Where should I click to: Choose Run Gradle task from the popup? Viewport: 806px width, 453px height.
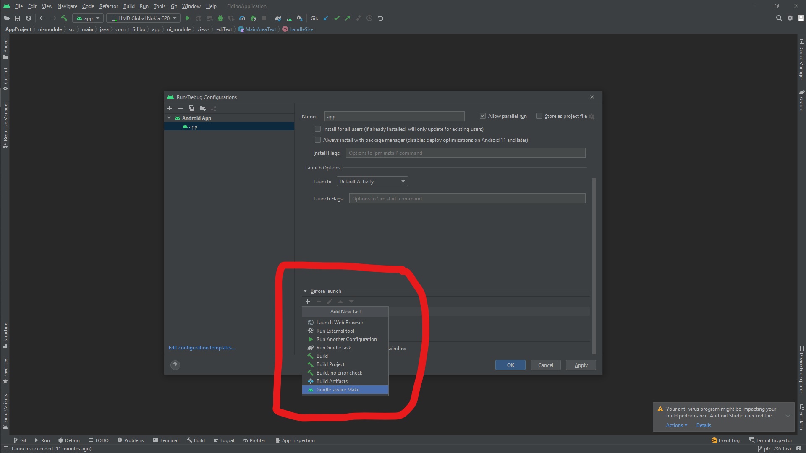pos(334,348)
